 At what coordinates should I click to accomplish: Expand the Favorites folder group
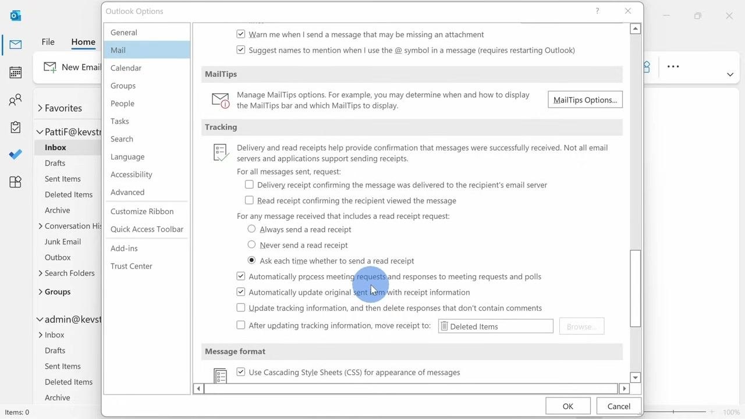[40, 108]
